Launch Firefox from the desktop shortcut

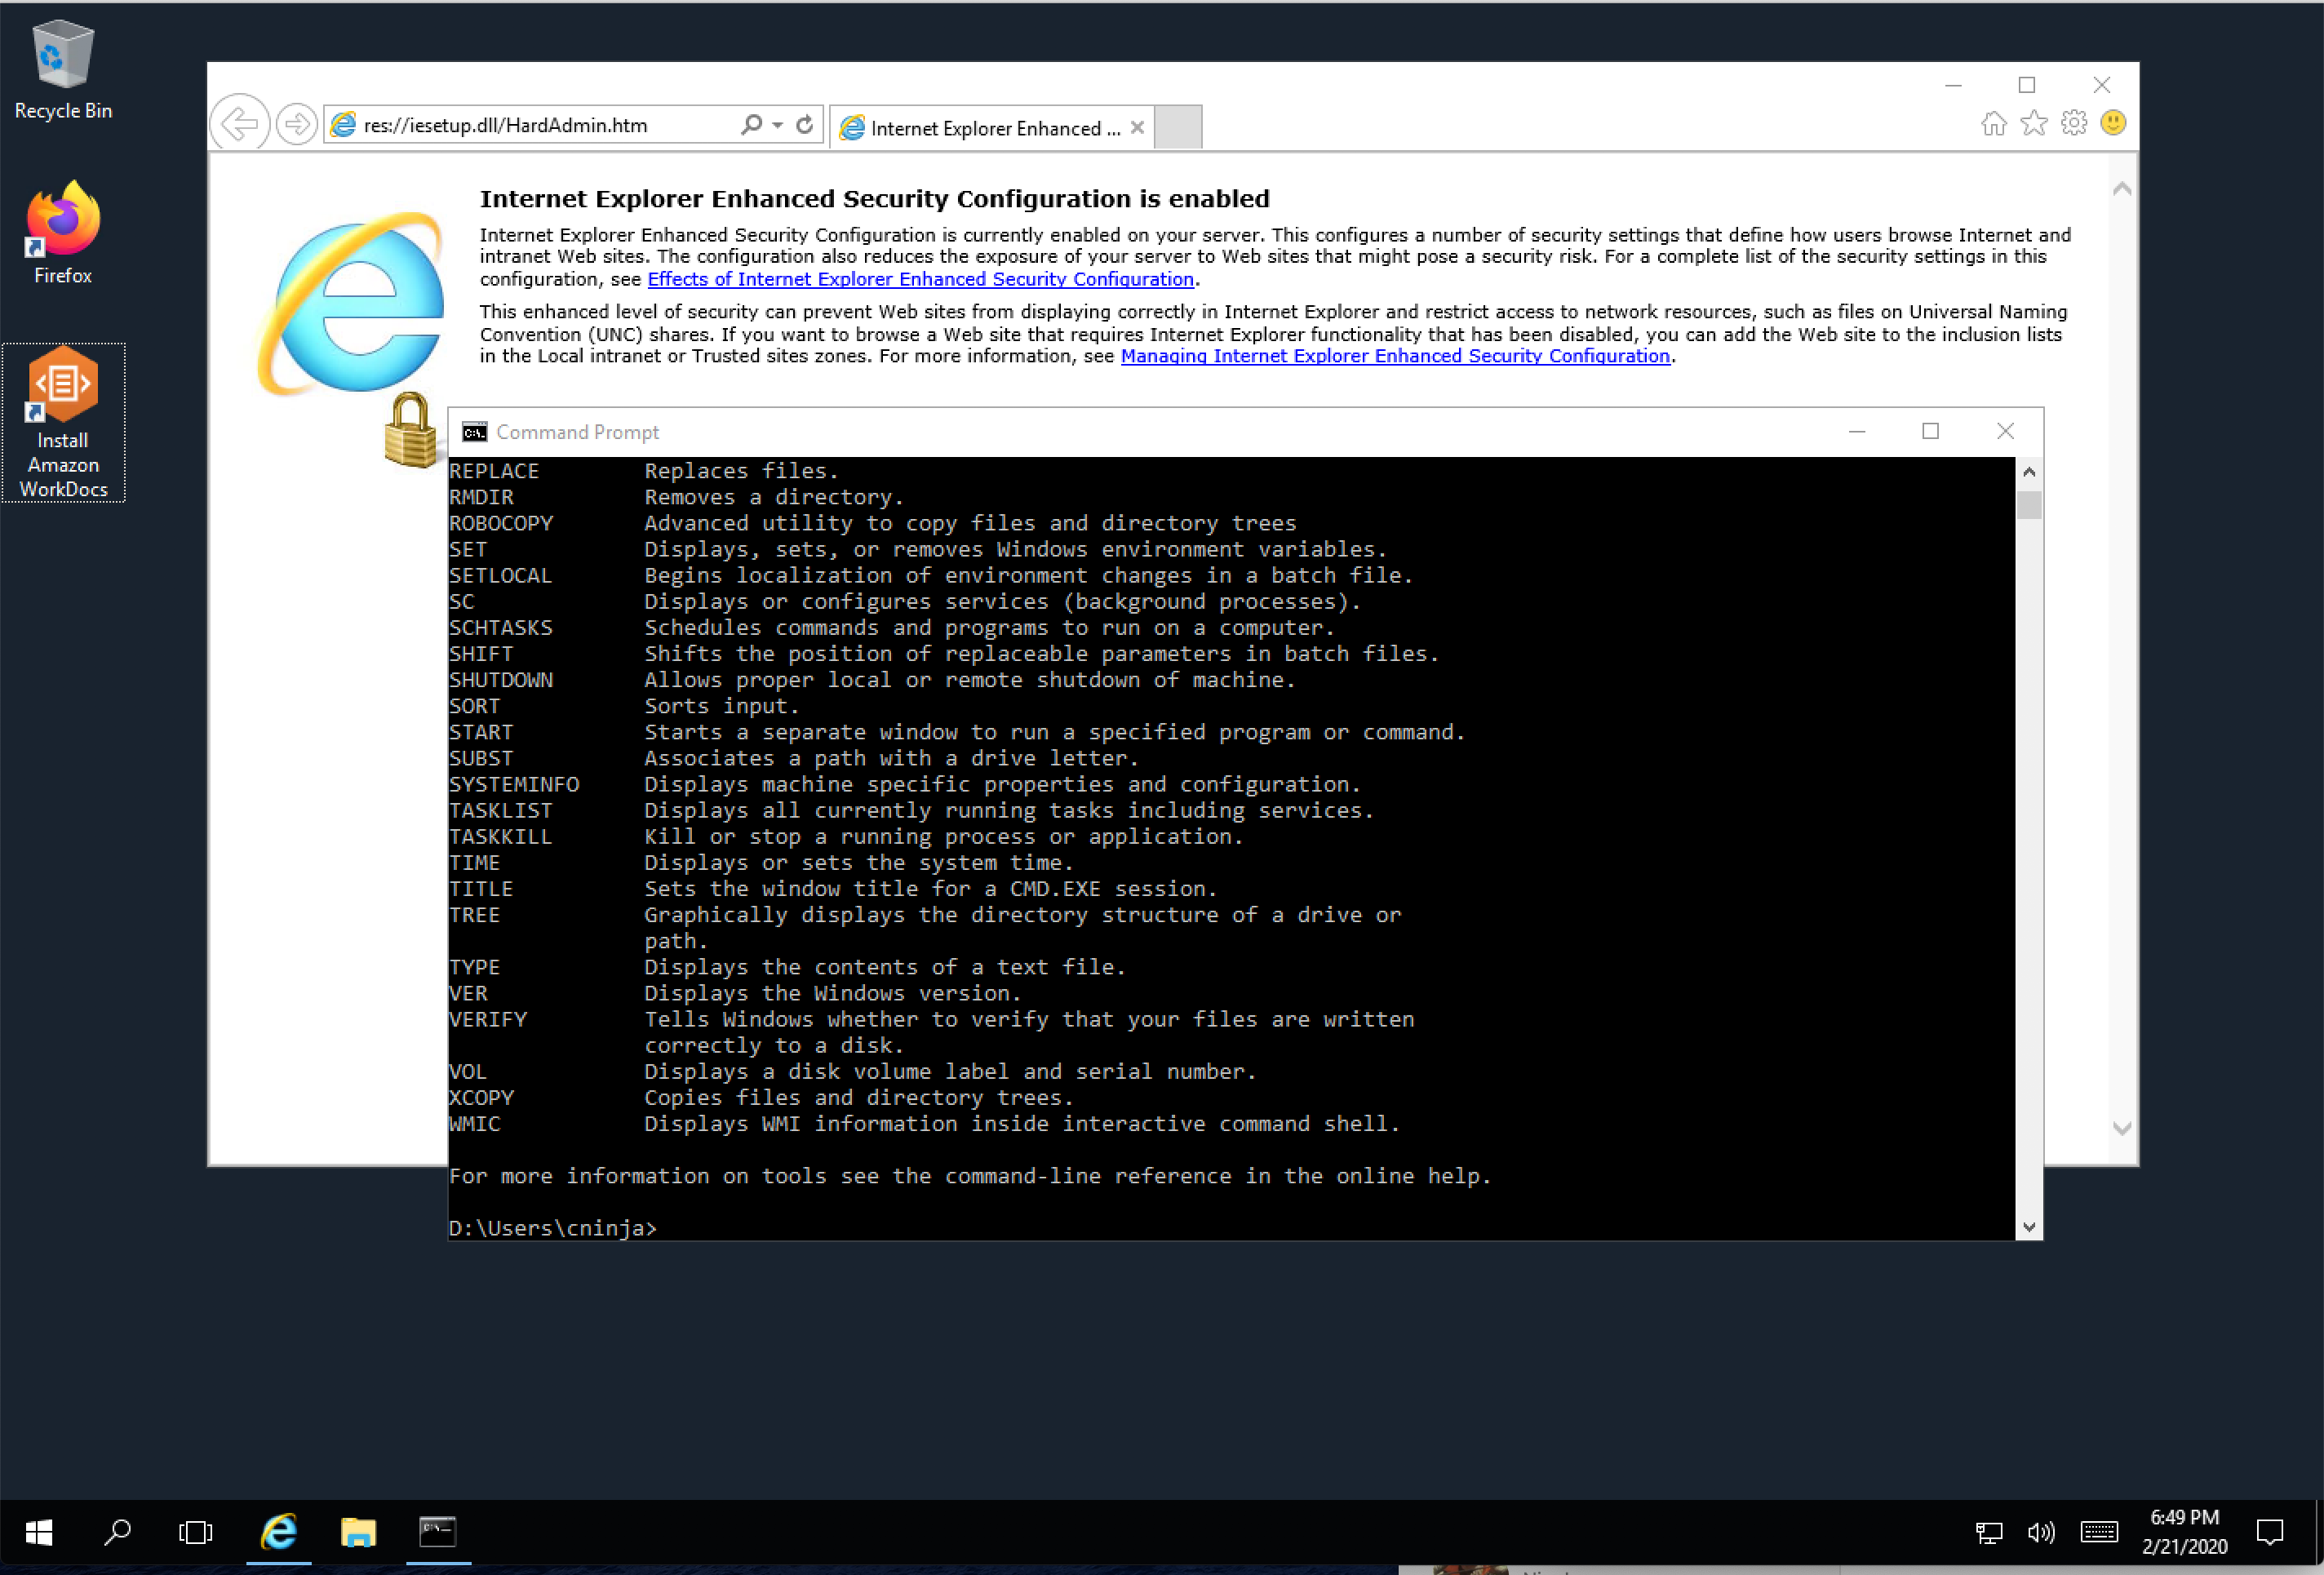point(63,234)
